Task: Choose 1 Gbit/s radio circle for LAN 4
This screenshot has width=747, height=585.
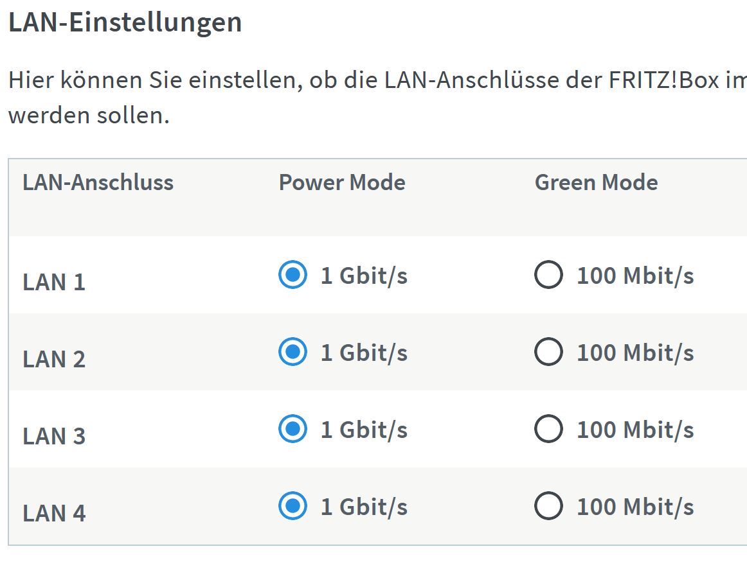Action: [x=292, y=506]
